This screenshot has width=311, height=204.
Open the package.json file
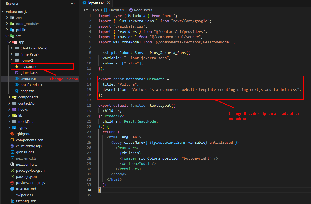coord(30,176)
